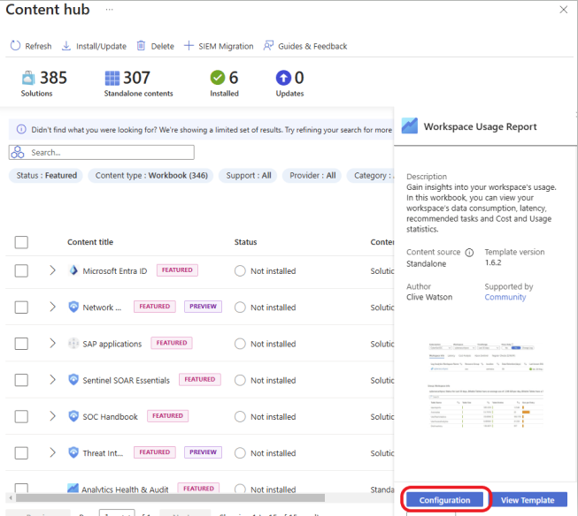This screenshot has height=516, width=578.
Task: Open the Status : Featured filter
Action: [46, 176]
